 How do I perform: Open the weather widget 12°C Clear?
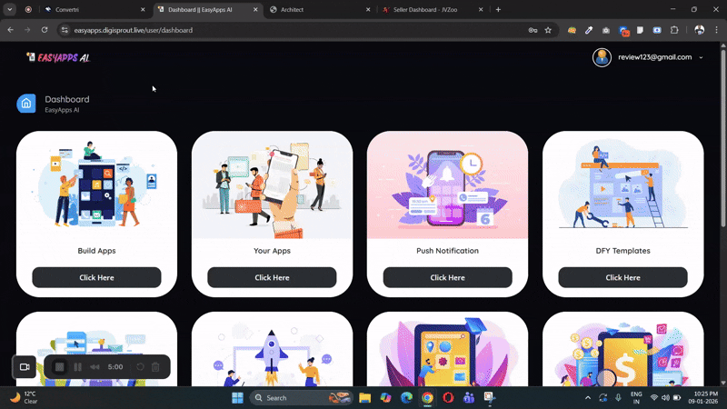[x=24, y=397]
